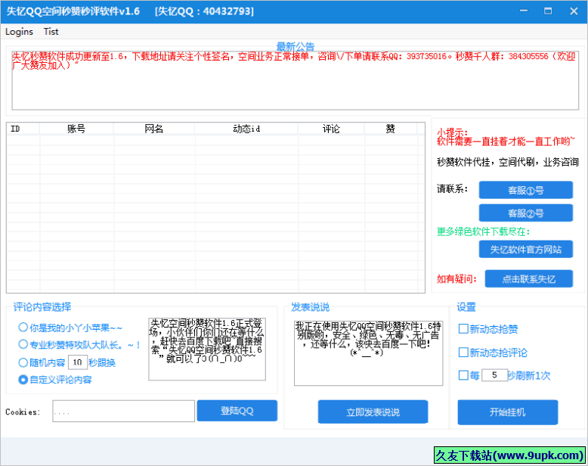Click the ID column header

[x=23, y=129]
